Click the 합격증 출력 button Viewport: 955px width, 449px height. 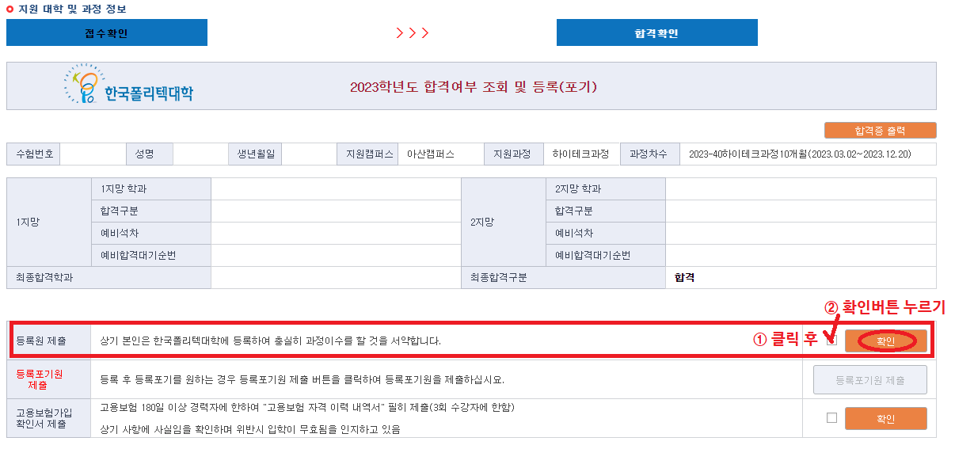click(x=880, y=131)
